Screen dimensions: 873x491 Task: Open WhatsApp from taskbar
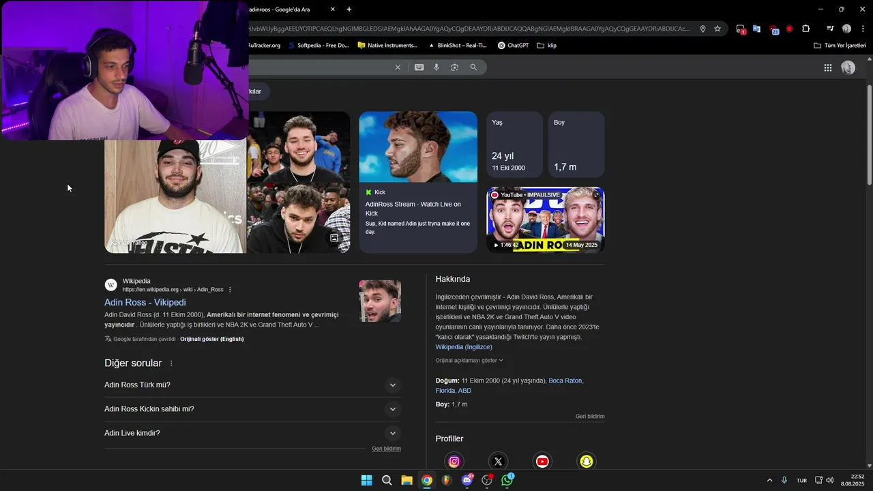click(x=507, y=480)
